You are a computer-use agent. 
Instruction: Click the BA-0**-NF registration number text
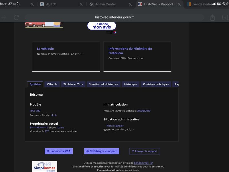pyautogui.click(x=77, y=54)
